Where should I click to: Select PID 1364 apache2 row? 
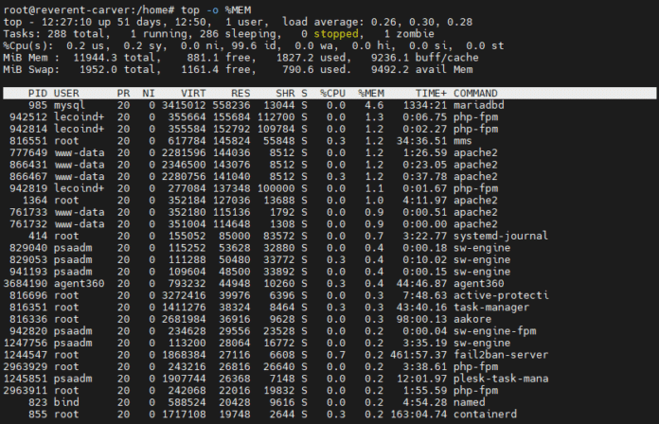329,200
